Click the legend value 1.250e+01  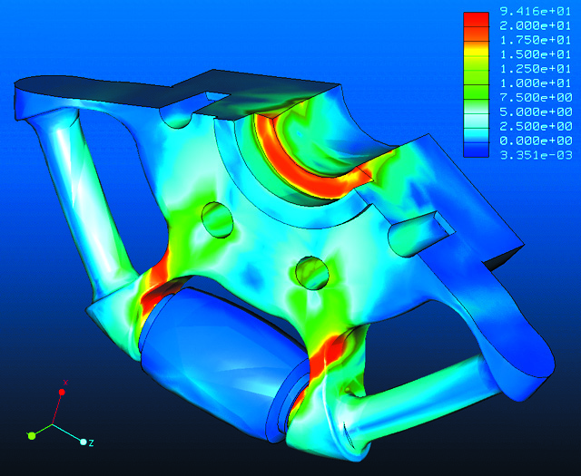click(536, 69)
